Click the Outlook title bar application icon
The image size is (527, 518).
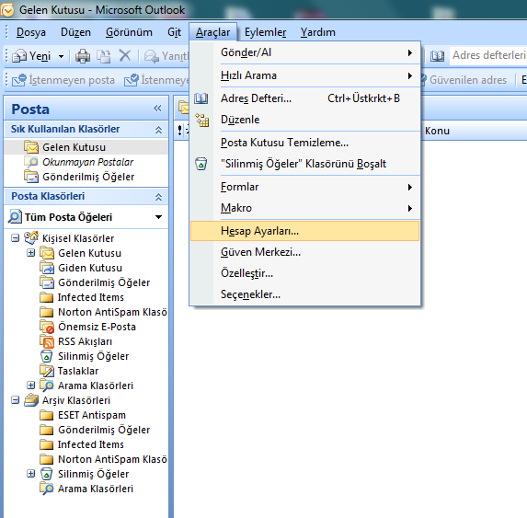pyautogui.click(x=7, y=10)
